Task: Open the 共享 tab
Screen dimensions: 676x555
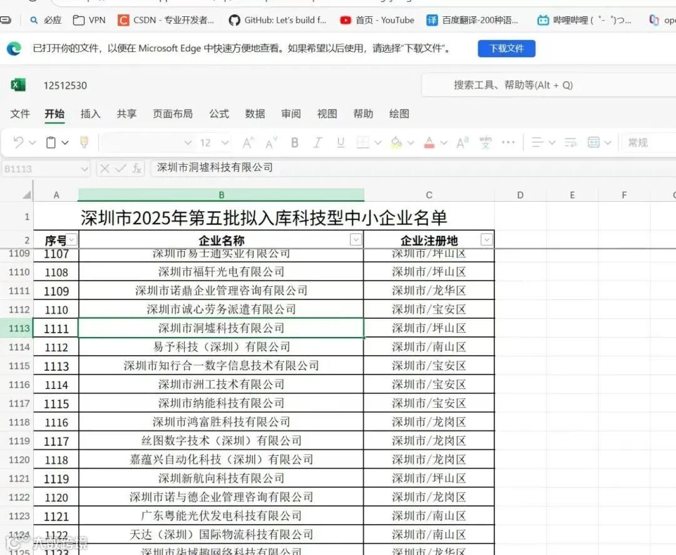Action: [126, 113]
